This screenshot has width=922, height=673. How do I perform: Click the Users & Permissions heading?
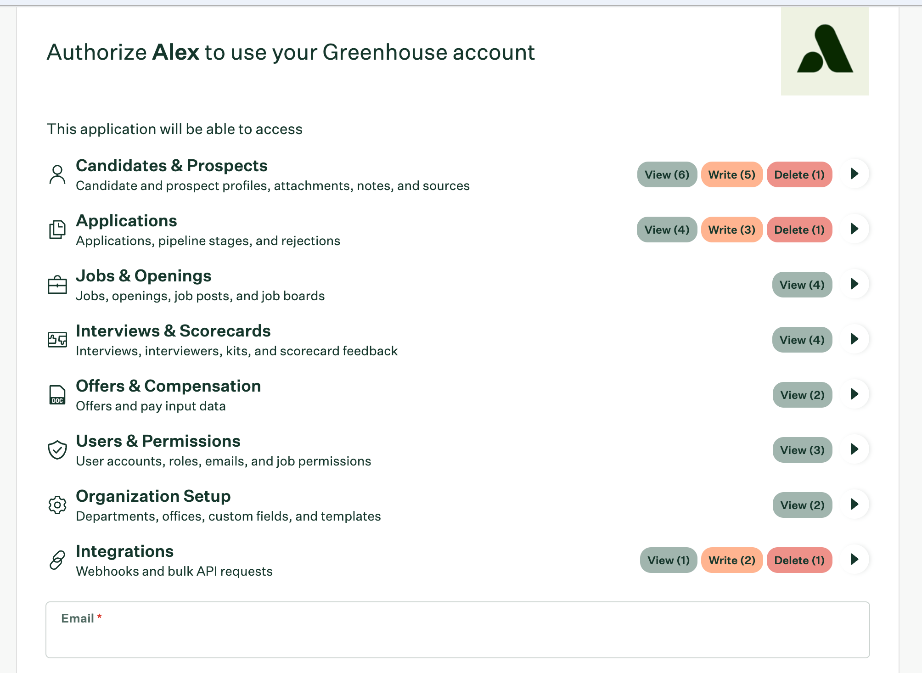pyautogui.click(x=158, y=441)
